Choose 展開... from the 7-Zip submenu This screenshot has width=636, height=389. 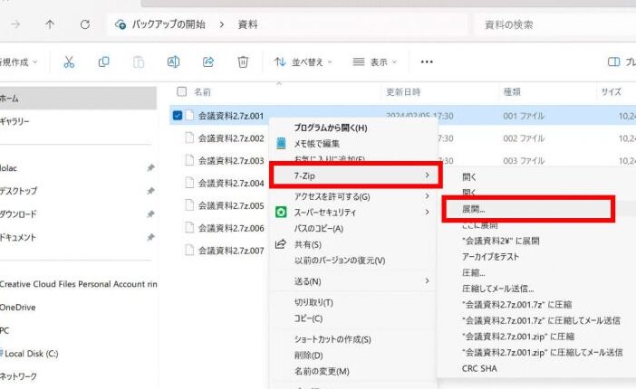[x=480, y=209]
